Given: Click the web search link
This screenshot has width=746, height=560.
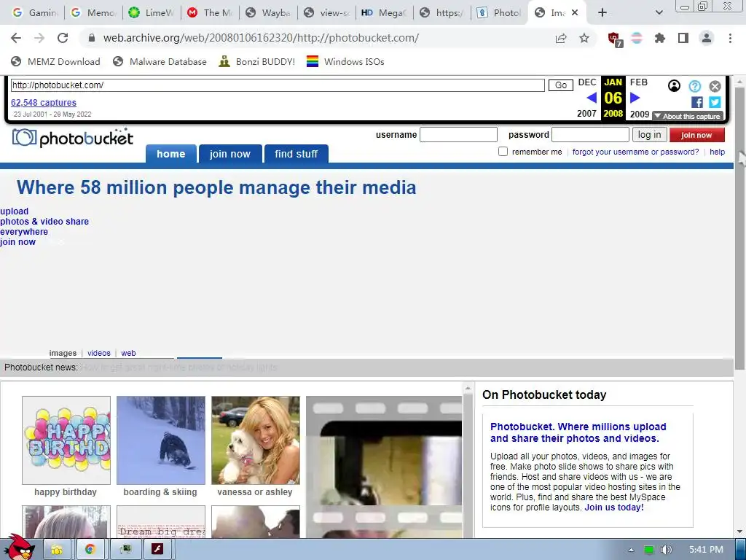Looking at the screenshot, I should tap(128, 353).
